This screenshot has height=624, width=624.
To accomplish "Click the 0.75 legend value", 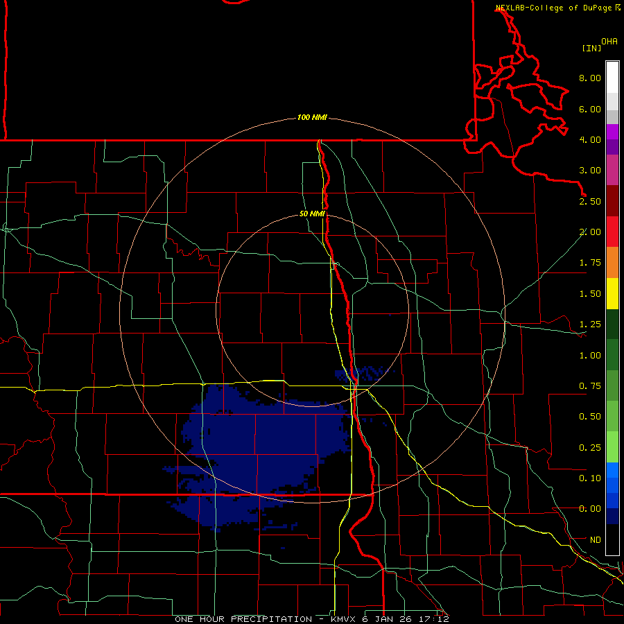I will pyautogui.click(x=590, y=386).
